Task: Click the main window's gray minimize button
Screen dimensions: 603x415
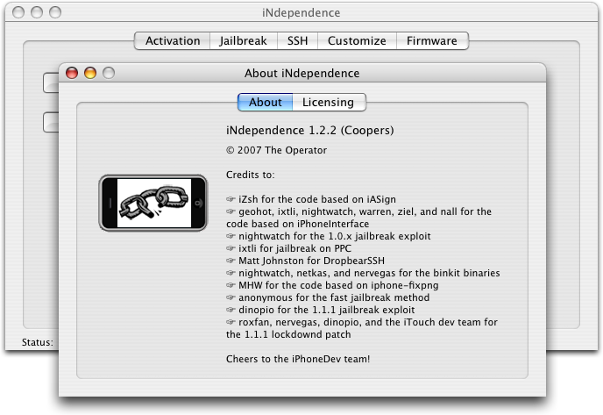Action: [38, 13]
